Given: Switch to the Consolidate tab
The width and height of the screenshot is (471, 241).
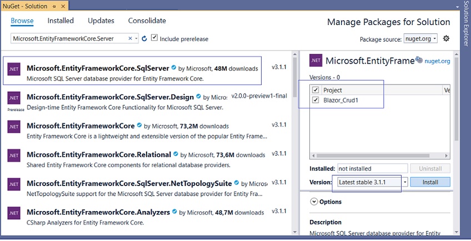Looking at the screenshot, I should pos(147,21).
